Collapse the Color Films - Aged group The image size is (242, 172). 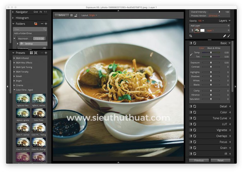14,90
